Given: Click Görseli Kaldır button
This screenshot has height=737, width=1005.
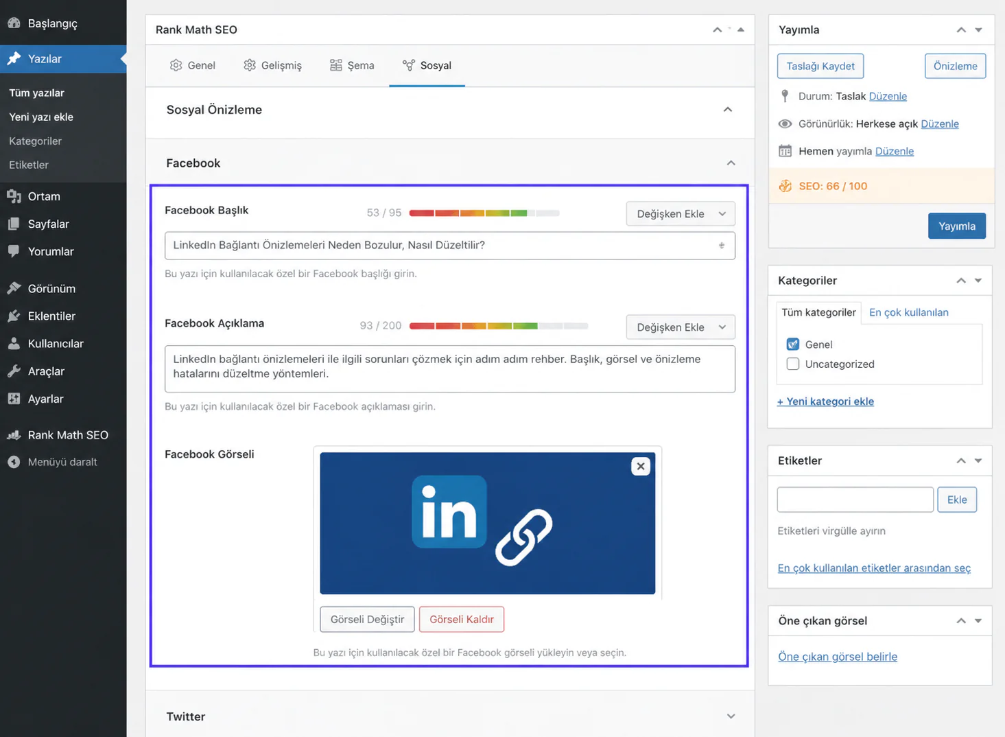Looking at the screenshot, I should [x=462, y=619].
